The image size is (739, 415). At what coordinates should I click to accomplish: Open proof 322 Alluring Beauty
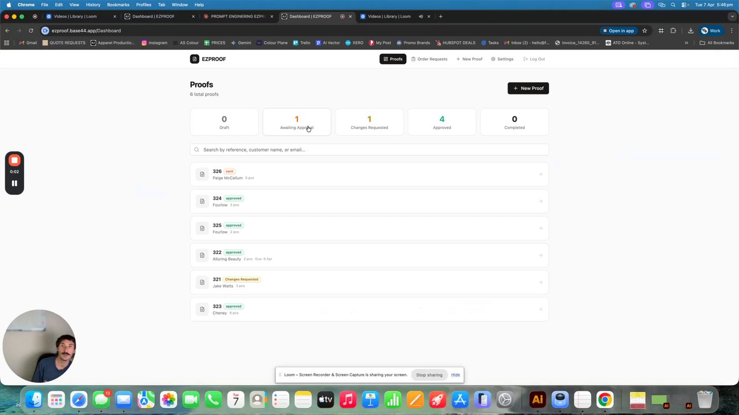point(369,255)
